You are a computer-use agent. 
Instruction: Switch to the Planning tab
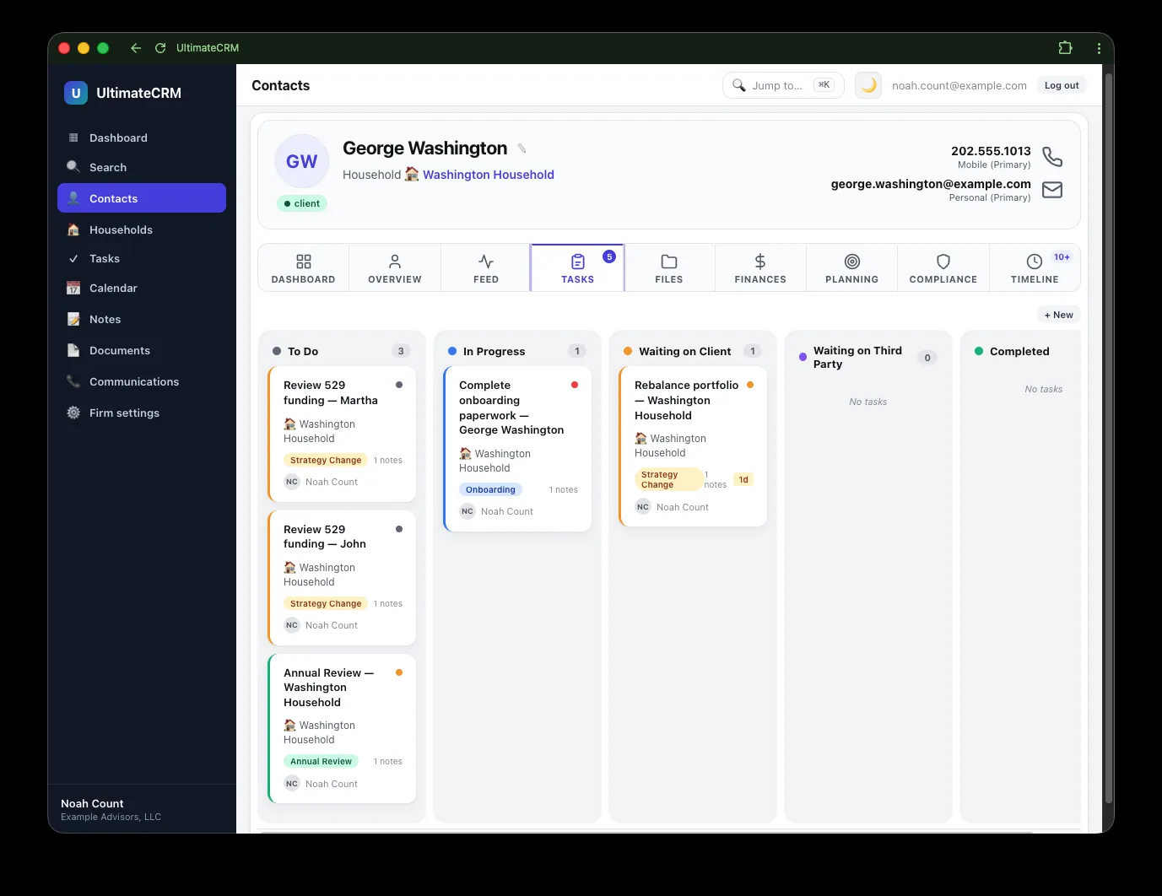pos(852,268)
